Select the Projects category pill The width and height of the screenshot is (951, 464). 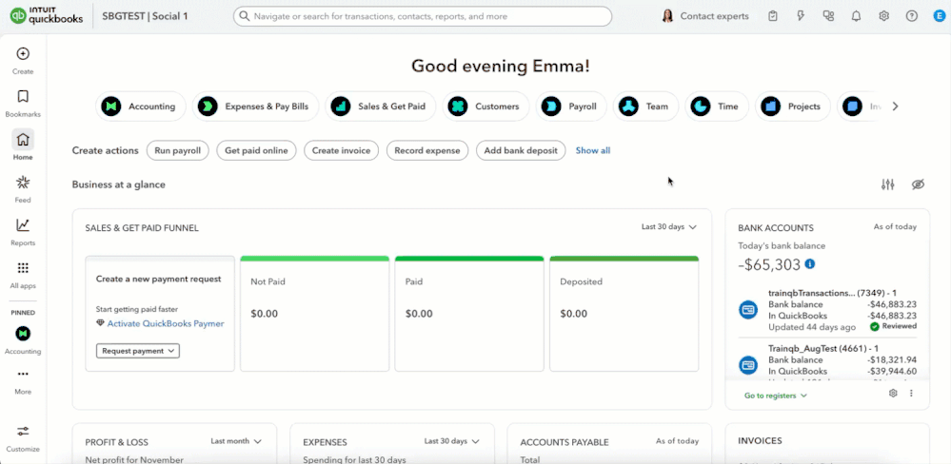pyautogui.click(x=792, y=106)
